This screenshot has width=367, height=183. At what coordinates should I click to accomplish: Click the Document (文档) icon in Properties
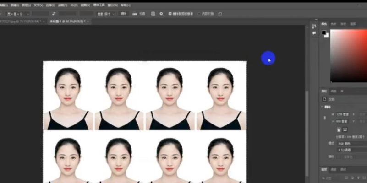click(x=325, y=99)
